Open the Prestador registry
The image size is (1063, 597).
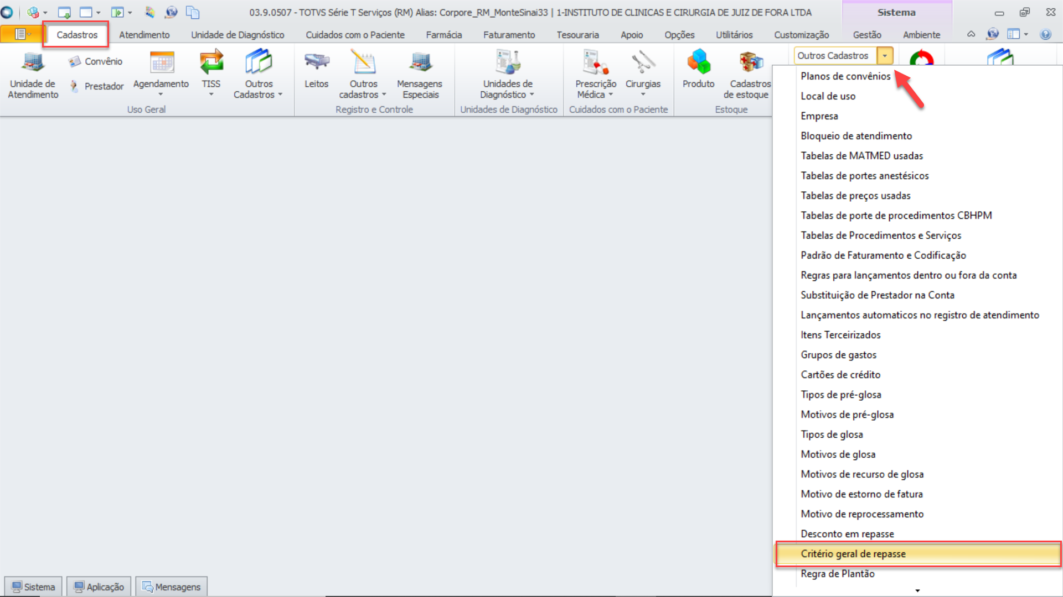96,86
